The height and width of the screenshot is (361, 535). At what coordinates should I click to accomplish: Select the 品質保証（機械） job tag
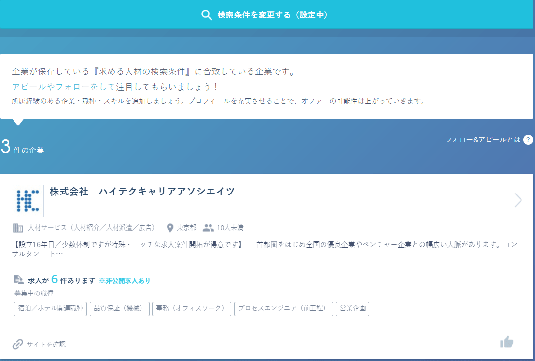pos(120,309)
